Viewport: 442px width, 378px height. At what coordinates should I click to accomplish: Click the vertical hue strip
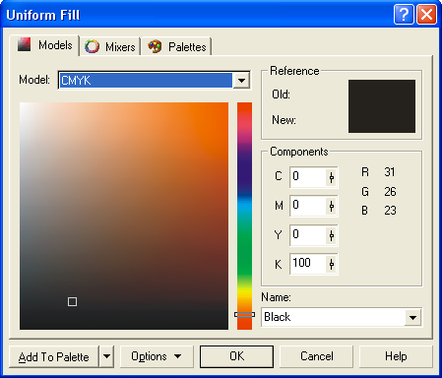244,216
